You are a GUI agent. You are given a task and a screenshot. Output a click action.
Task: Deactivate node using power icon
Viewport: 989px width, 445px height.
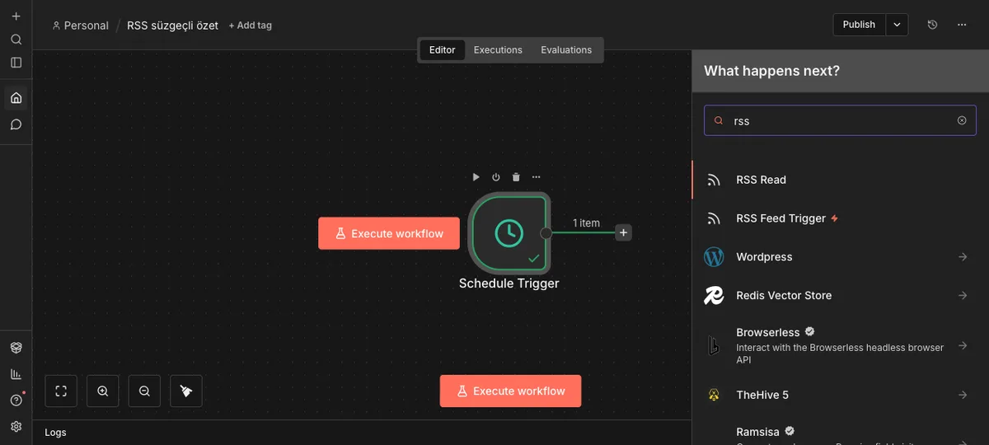point(496,177)
